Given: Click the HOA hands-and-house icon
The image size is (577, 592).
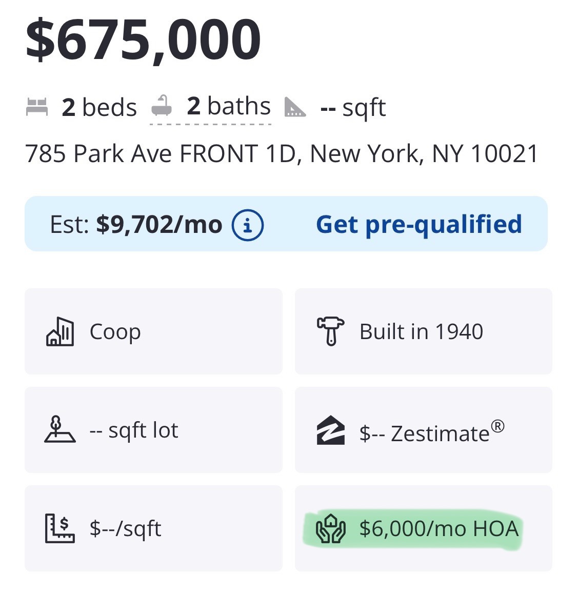Looking at the screenshot, I should [x=331, y=528].
